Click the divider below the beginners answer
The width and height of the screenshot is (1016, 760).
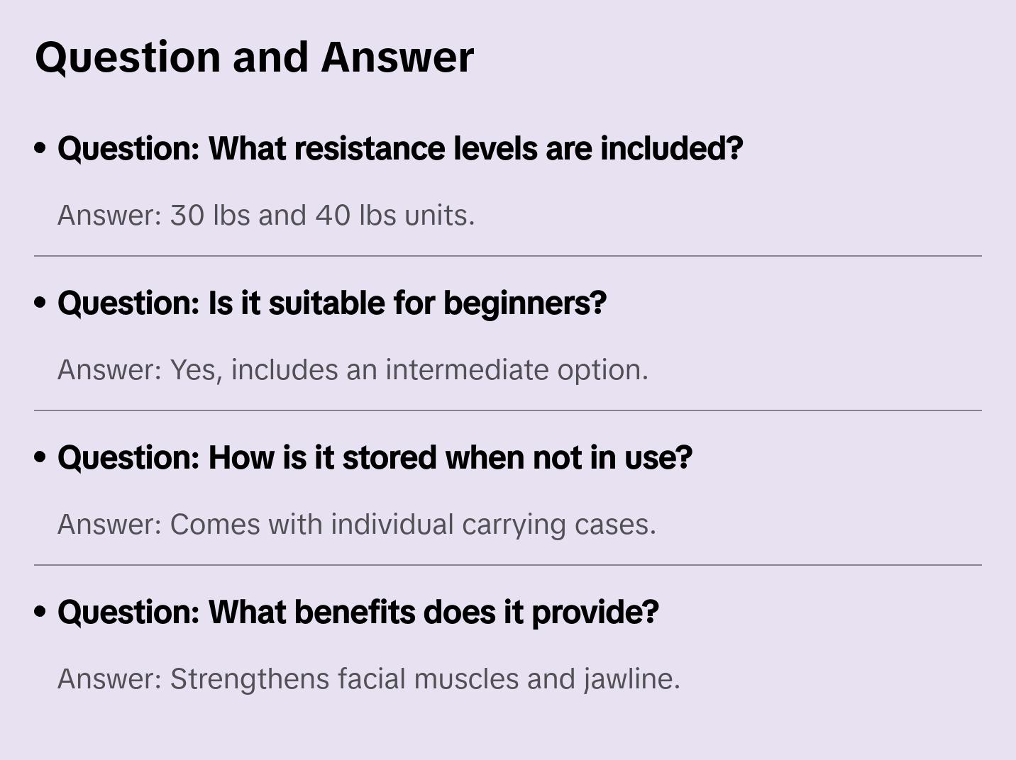click(x=508, y=410)
